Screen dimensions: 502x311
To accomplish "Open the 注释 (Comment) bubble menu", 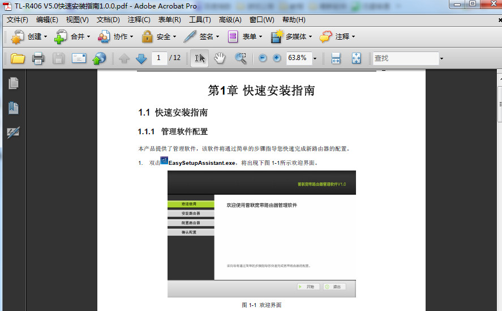I will [x=337, y=37].
